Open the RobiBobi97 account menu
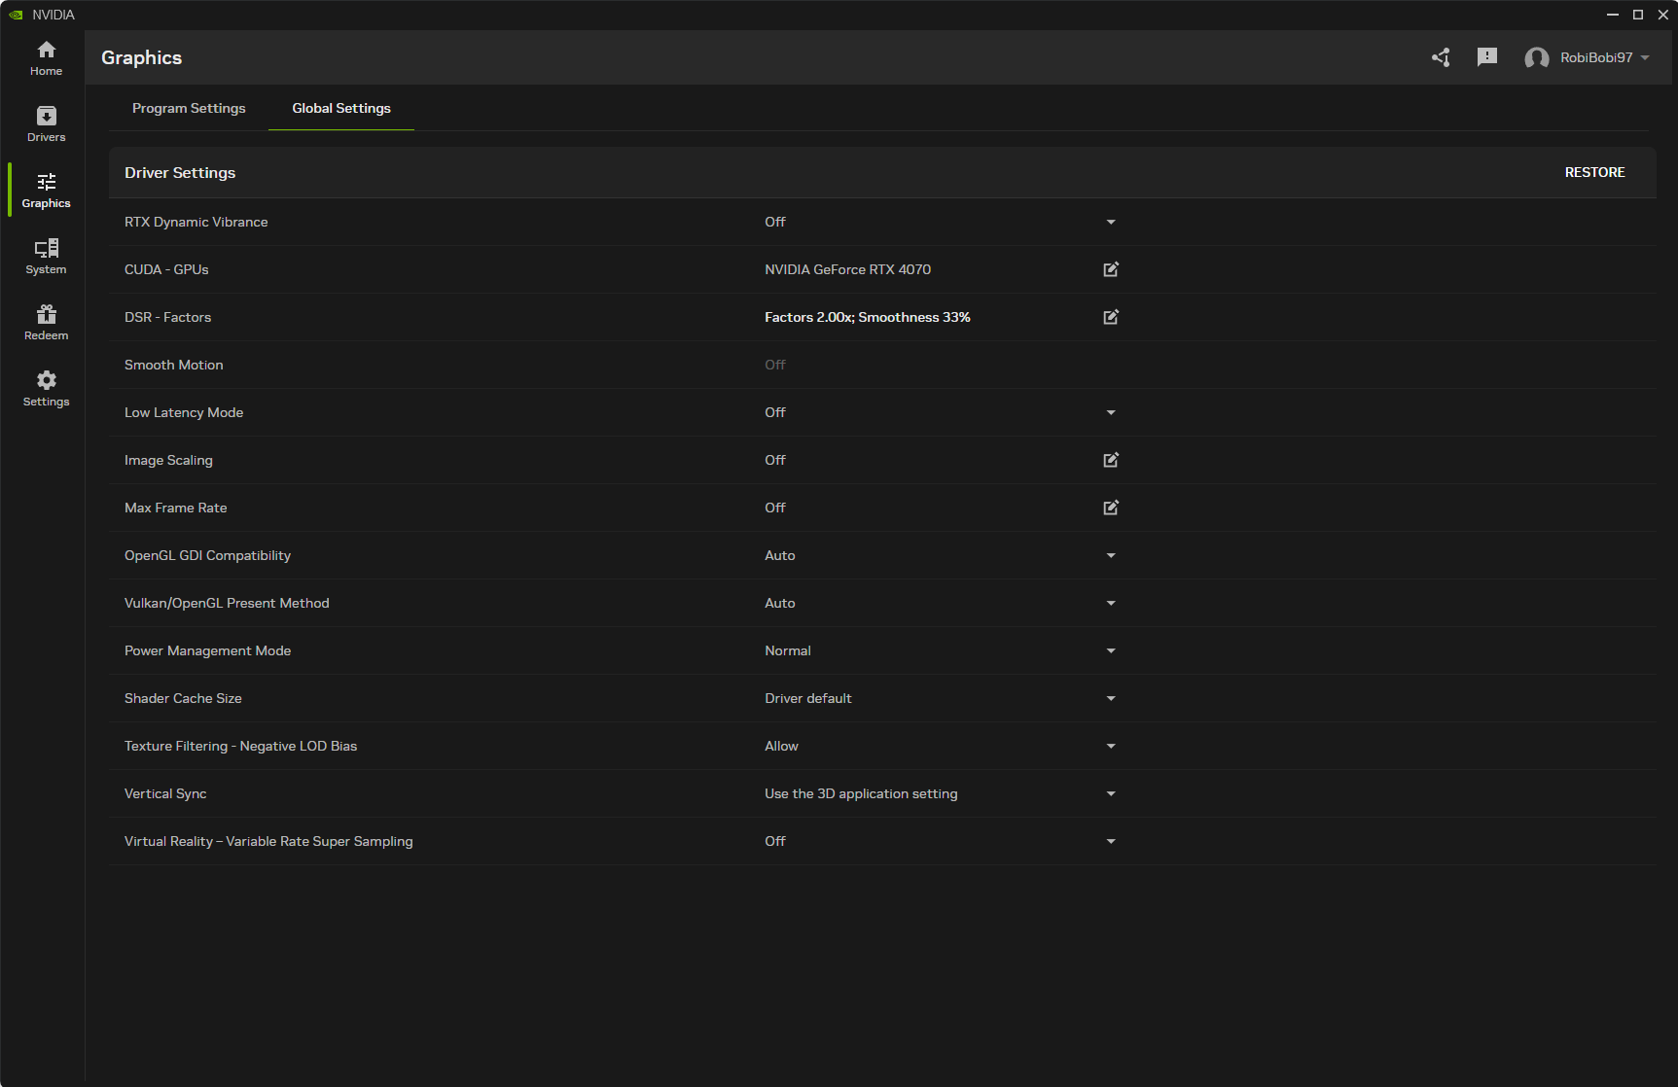Viewport: 1678px width, 1087px height. coord(1588,57)
